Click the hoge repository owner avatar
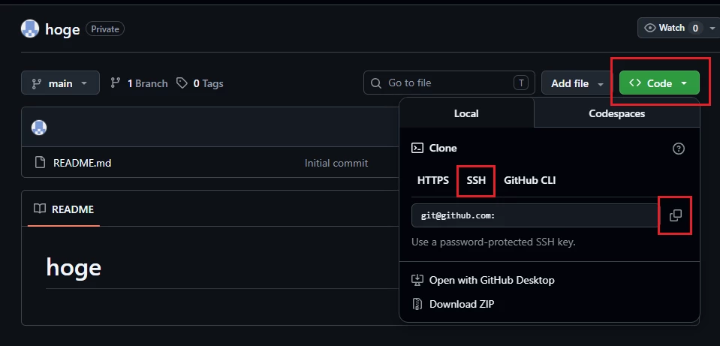This screenshot has height=346, width=720. coord(30,29)
